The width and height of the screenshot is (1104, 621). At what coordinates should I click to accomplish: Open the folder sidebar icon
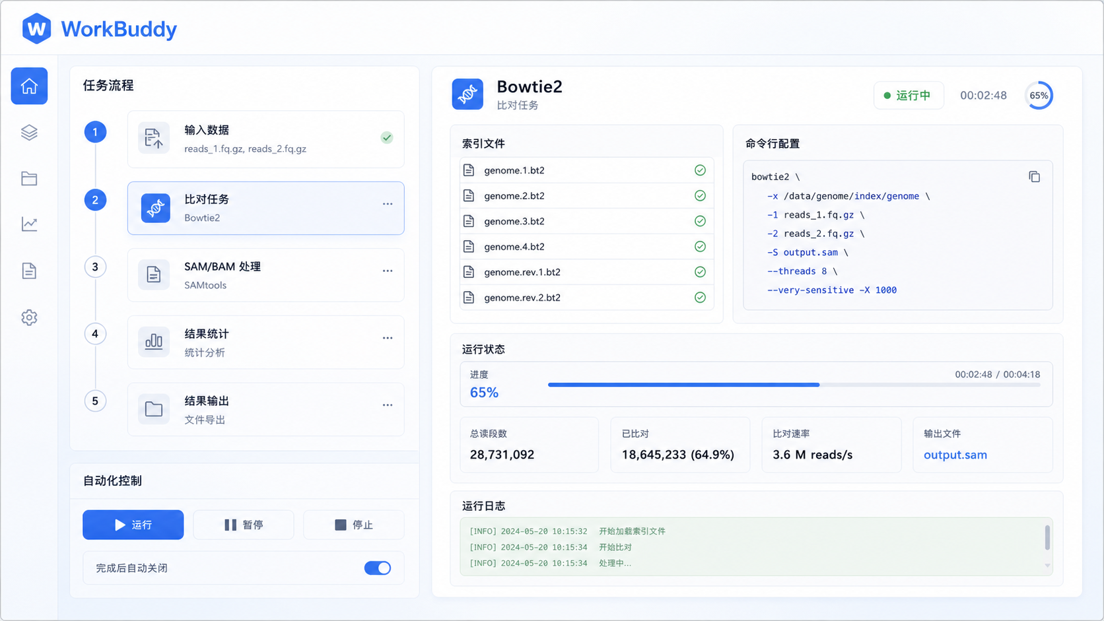point(29,178)
